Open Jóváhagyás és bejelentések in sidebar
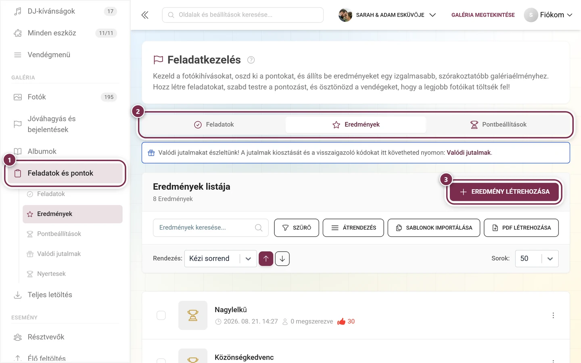Screen dimensions: 581x363 tap(65, 124)
